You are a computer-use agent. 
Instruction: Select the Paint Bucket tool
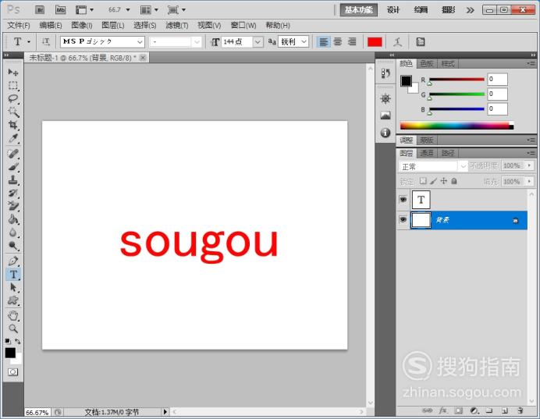pyautogui.click(x=13, y=219)
